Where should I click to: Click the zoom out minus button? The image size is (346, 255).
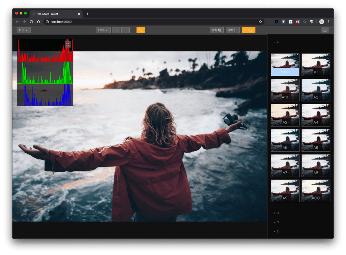click(125, 30)
